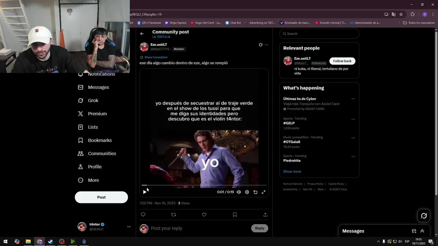The width and height of the screenshot is (438, 246).
Task: Click the Post button
Action: click(101, 197)
